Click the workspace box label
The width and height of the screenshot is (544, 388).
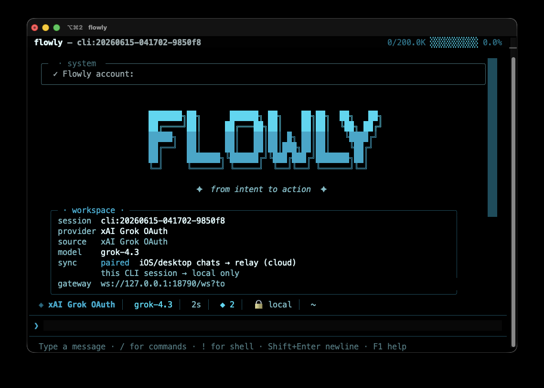click(93, 210)
